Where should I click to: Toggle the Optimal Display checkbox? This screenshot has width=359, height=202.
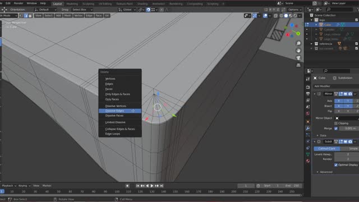click(336, 165)
